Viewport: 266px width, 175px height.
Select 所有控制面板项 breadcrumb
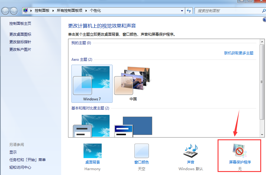tap(70, 11)
